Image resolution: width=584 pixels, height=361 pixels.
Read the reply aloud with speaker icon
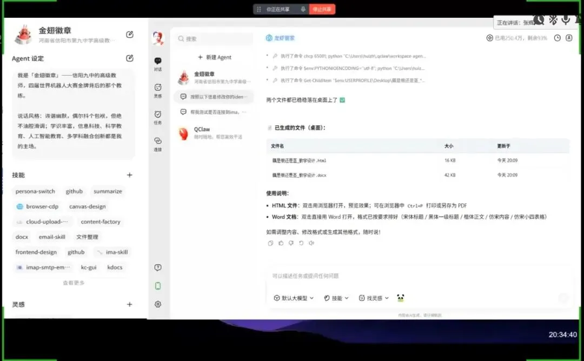click(311, 243)
